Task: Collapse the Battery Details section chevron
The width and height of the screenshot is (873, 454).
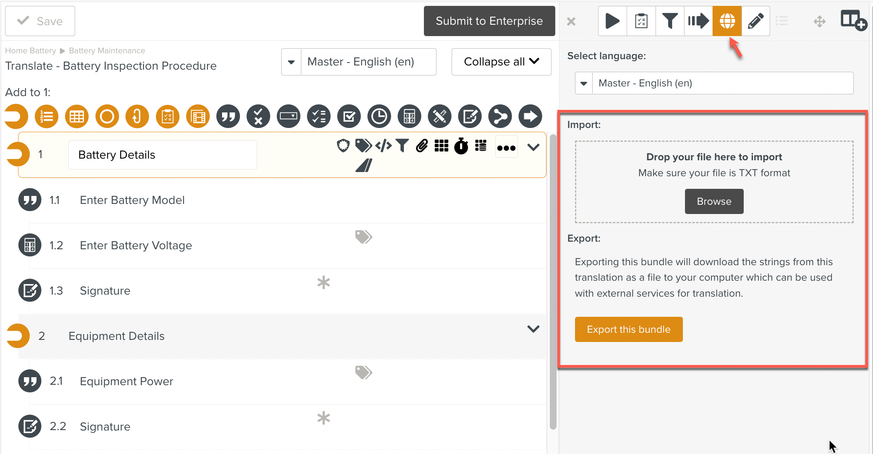Action: 533,147
